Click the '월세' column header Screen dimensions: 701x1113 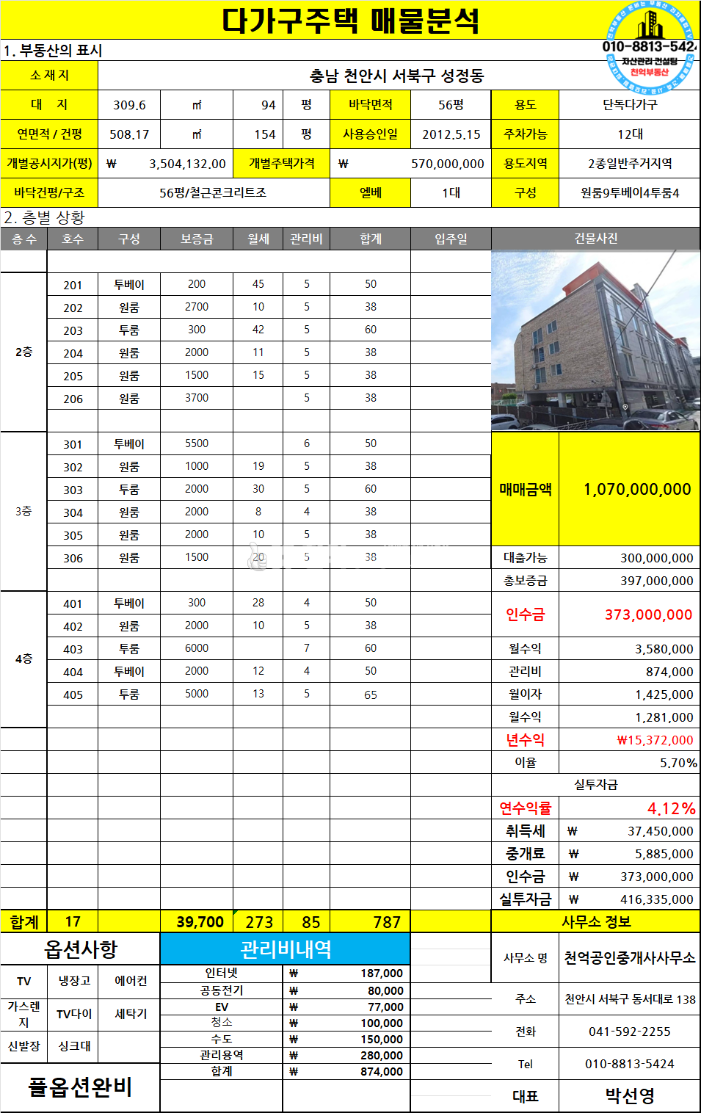[258, 239]
